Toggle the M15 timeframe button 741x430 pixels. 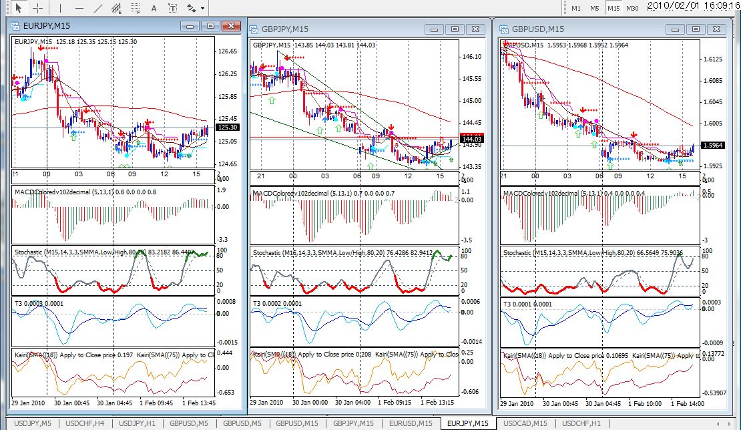pyautogui.click(x=613, y=8)
